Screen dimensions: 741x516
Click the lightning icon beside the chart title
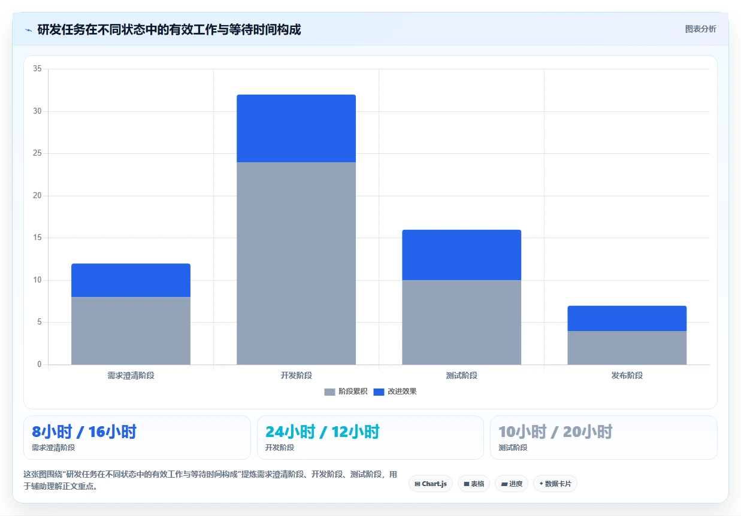click(x=29, y=29)
